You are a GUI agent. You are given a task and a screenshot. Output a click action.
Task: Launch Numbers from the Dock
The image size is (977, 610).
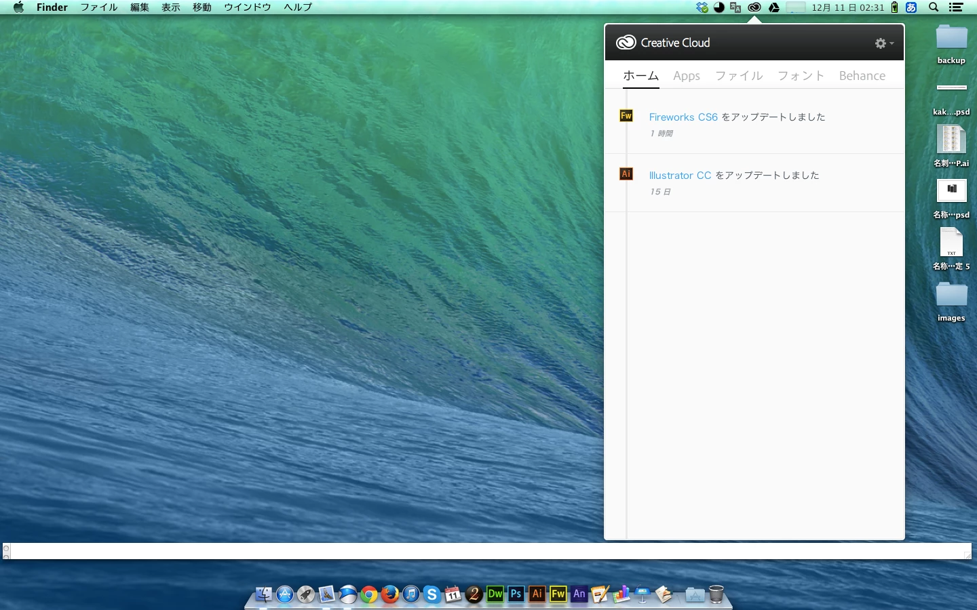(621, 594)
